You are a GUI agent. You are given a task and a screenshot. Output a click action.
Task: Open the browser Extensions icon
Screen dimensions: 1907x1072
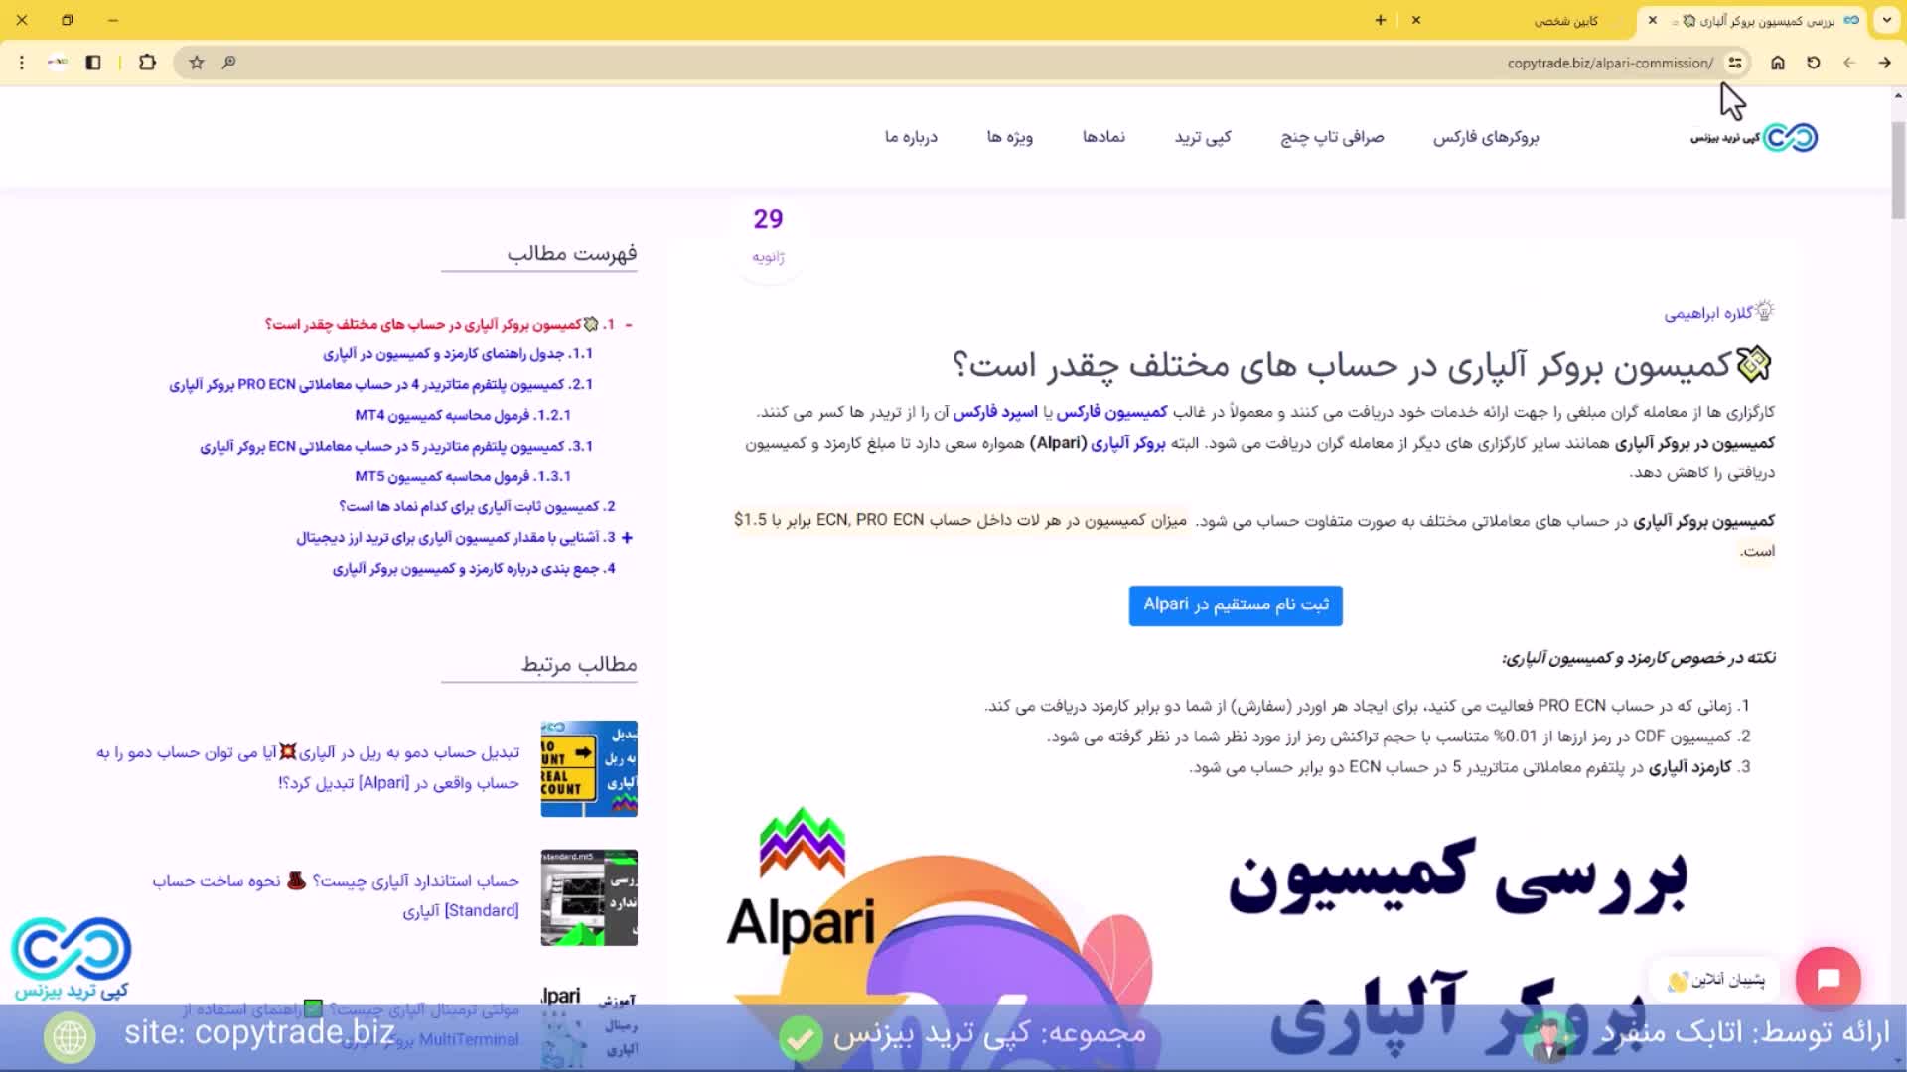coord(147,63)
